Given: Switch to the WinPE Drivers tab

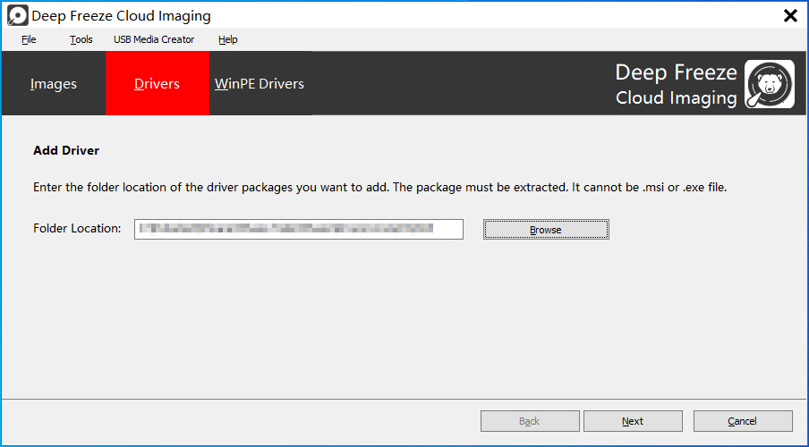Looking at the screenshot, I should tap(260, 83).
